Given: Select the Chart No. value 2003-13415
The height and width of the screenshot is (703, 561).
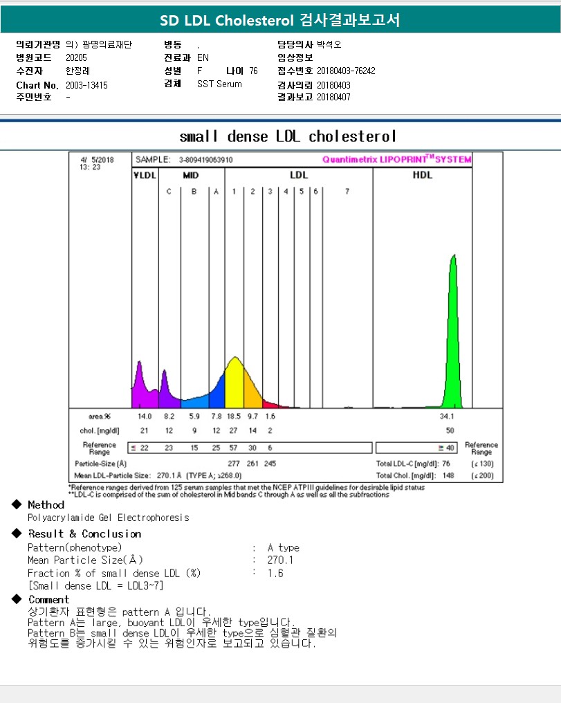Looking at the screenshot, I should click(86, 85).
